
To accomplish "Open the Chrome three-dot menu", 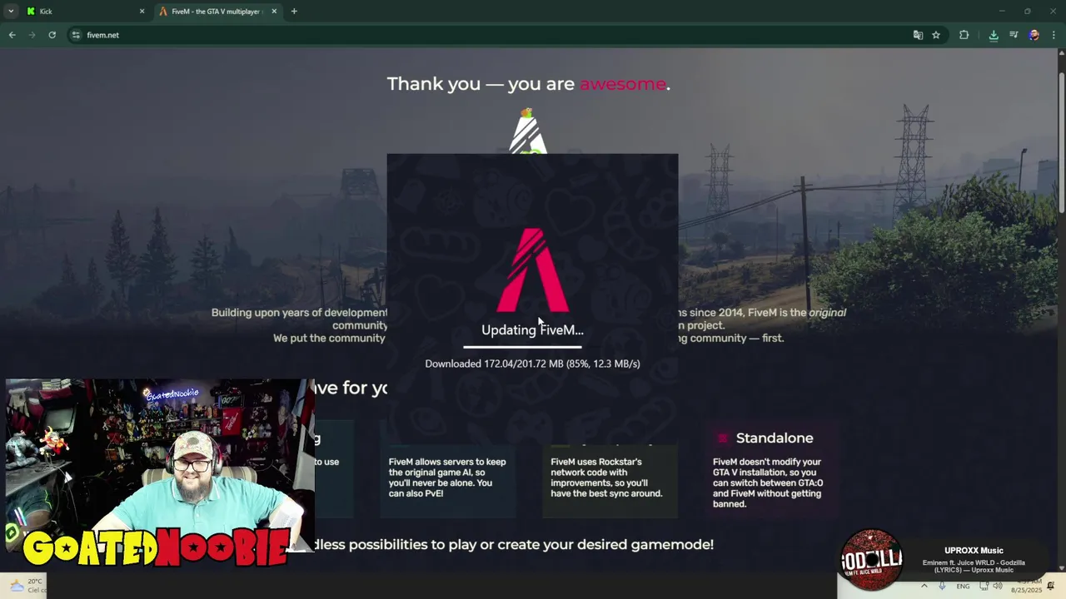I will (x=1054, y=35).
